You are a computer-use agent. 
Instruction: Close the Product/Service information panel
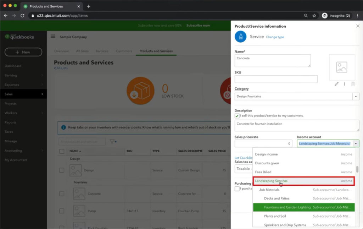pos(357,26)
